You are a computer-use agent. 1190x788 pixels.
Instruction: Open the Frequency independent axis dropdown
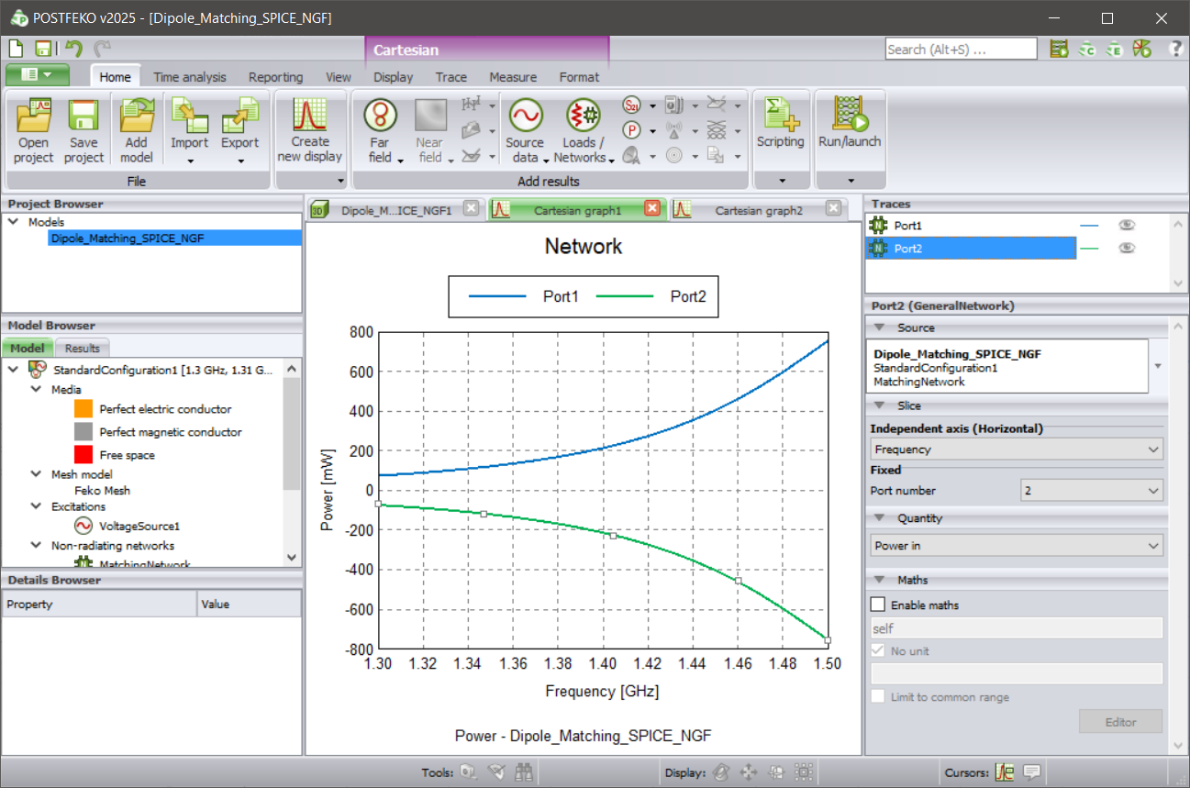pyautogui.click(x=1017, y=449)
